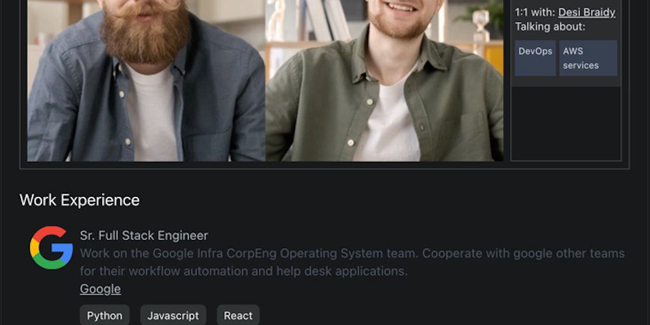Click the Google Infra CorpEng job description
650x325 pixels.
point(352,262)
